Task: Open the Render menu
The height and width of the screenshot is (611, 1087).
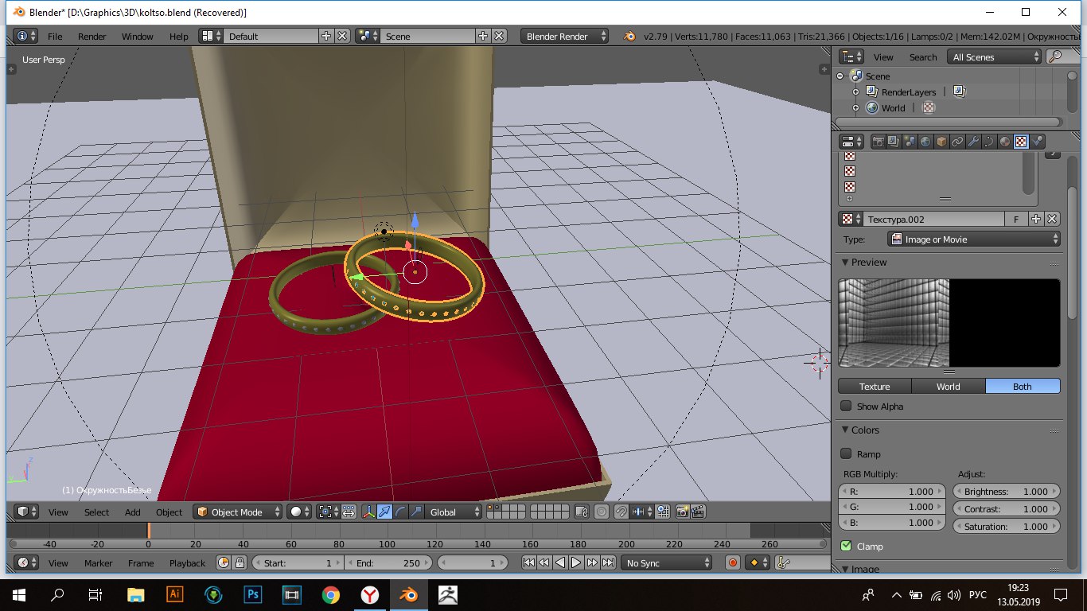Action: [x=92, y=36]
